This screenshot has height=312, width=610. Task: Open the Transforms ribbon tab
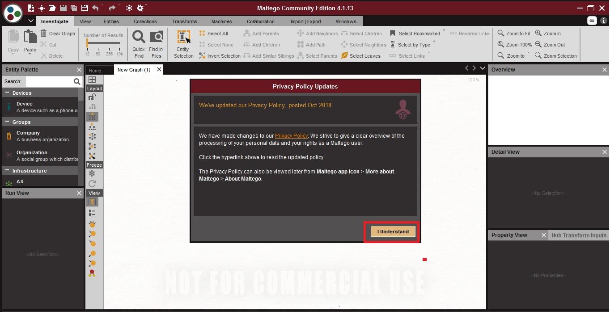[185, 21]
